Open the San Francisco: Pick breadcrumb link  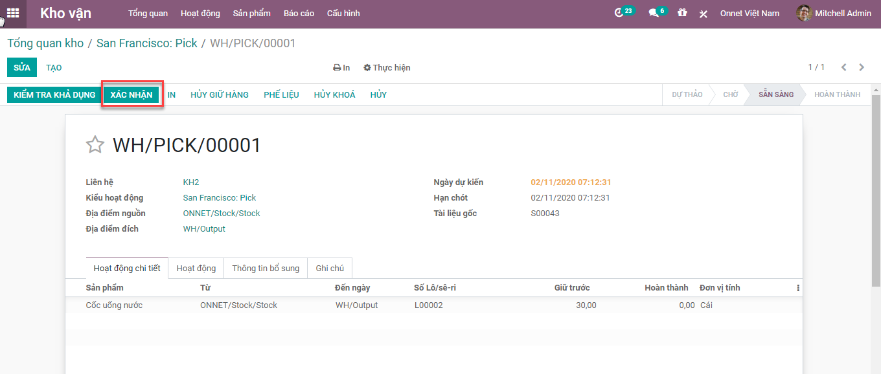[x=147, y=43]
